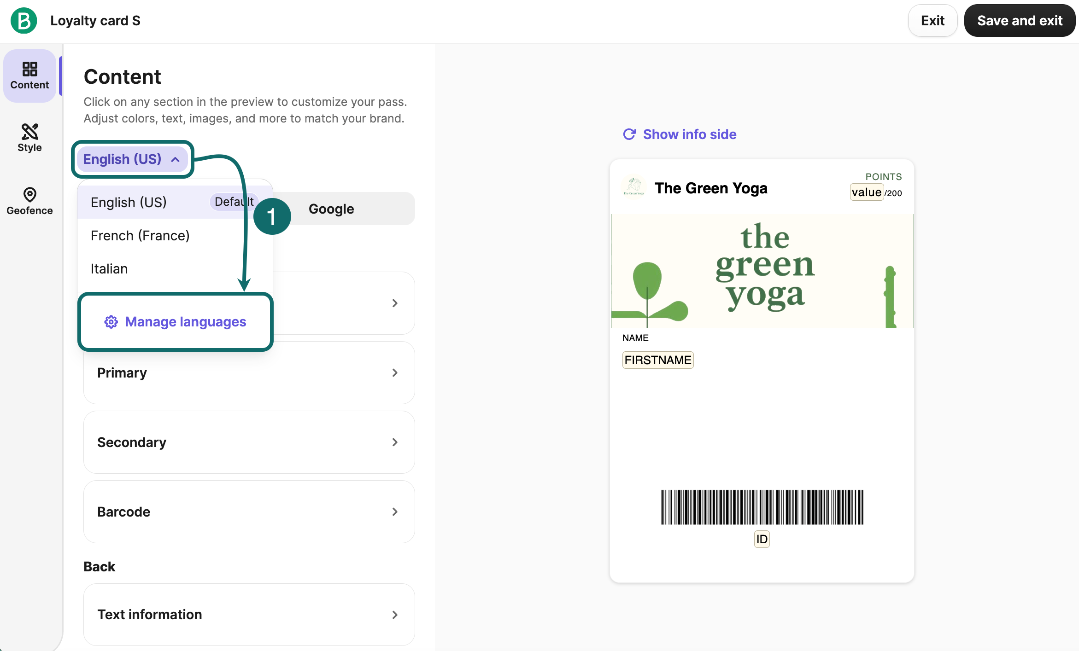Collapse the English (US) language dropdown
1079x651 pixels.
132,159
